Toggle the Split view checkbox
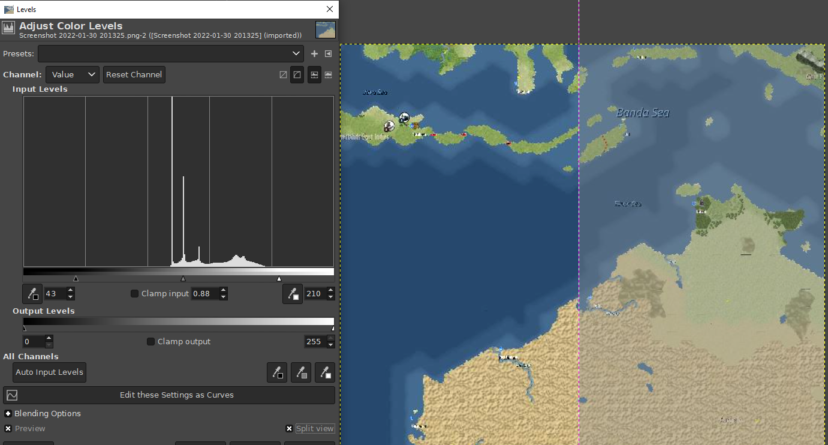Viewport: 828px width, 445px height. (289, 429)
